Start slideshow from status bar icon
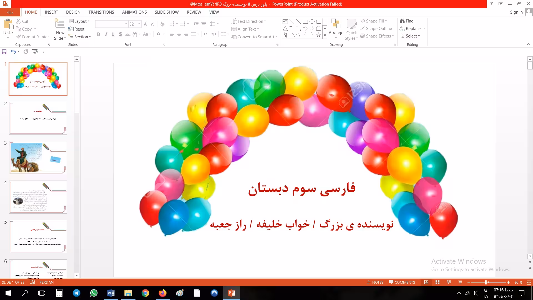533x300 pixels. [460, 282]
